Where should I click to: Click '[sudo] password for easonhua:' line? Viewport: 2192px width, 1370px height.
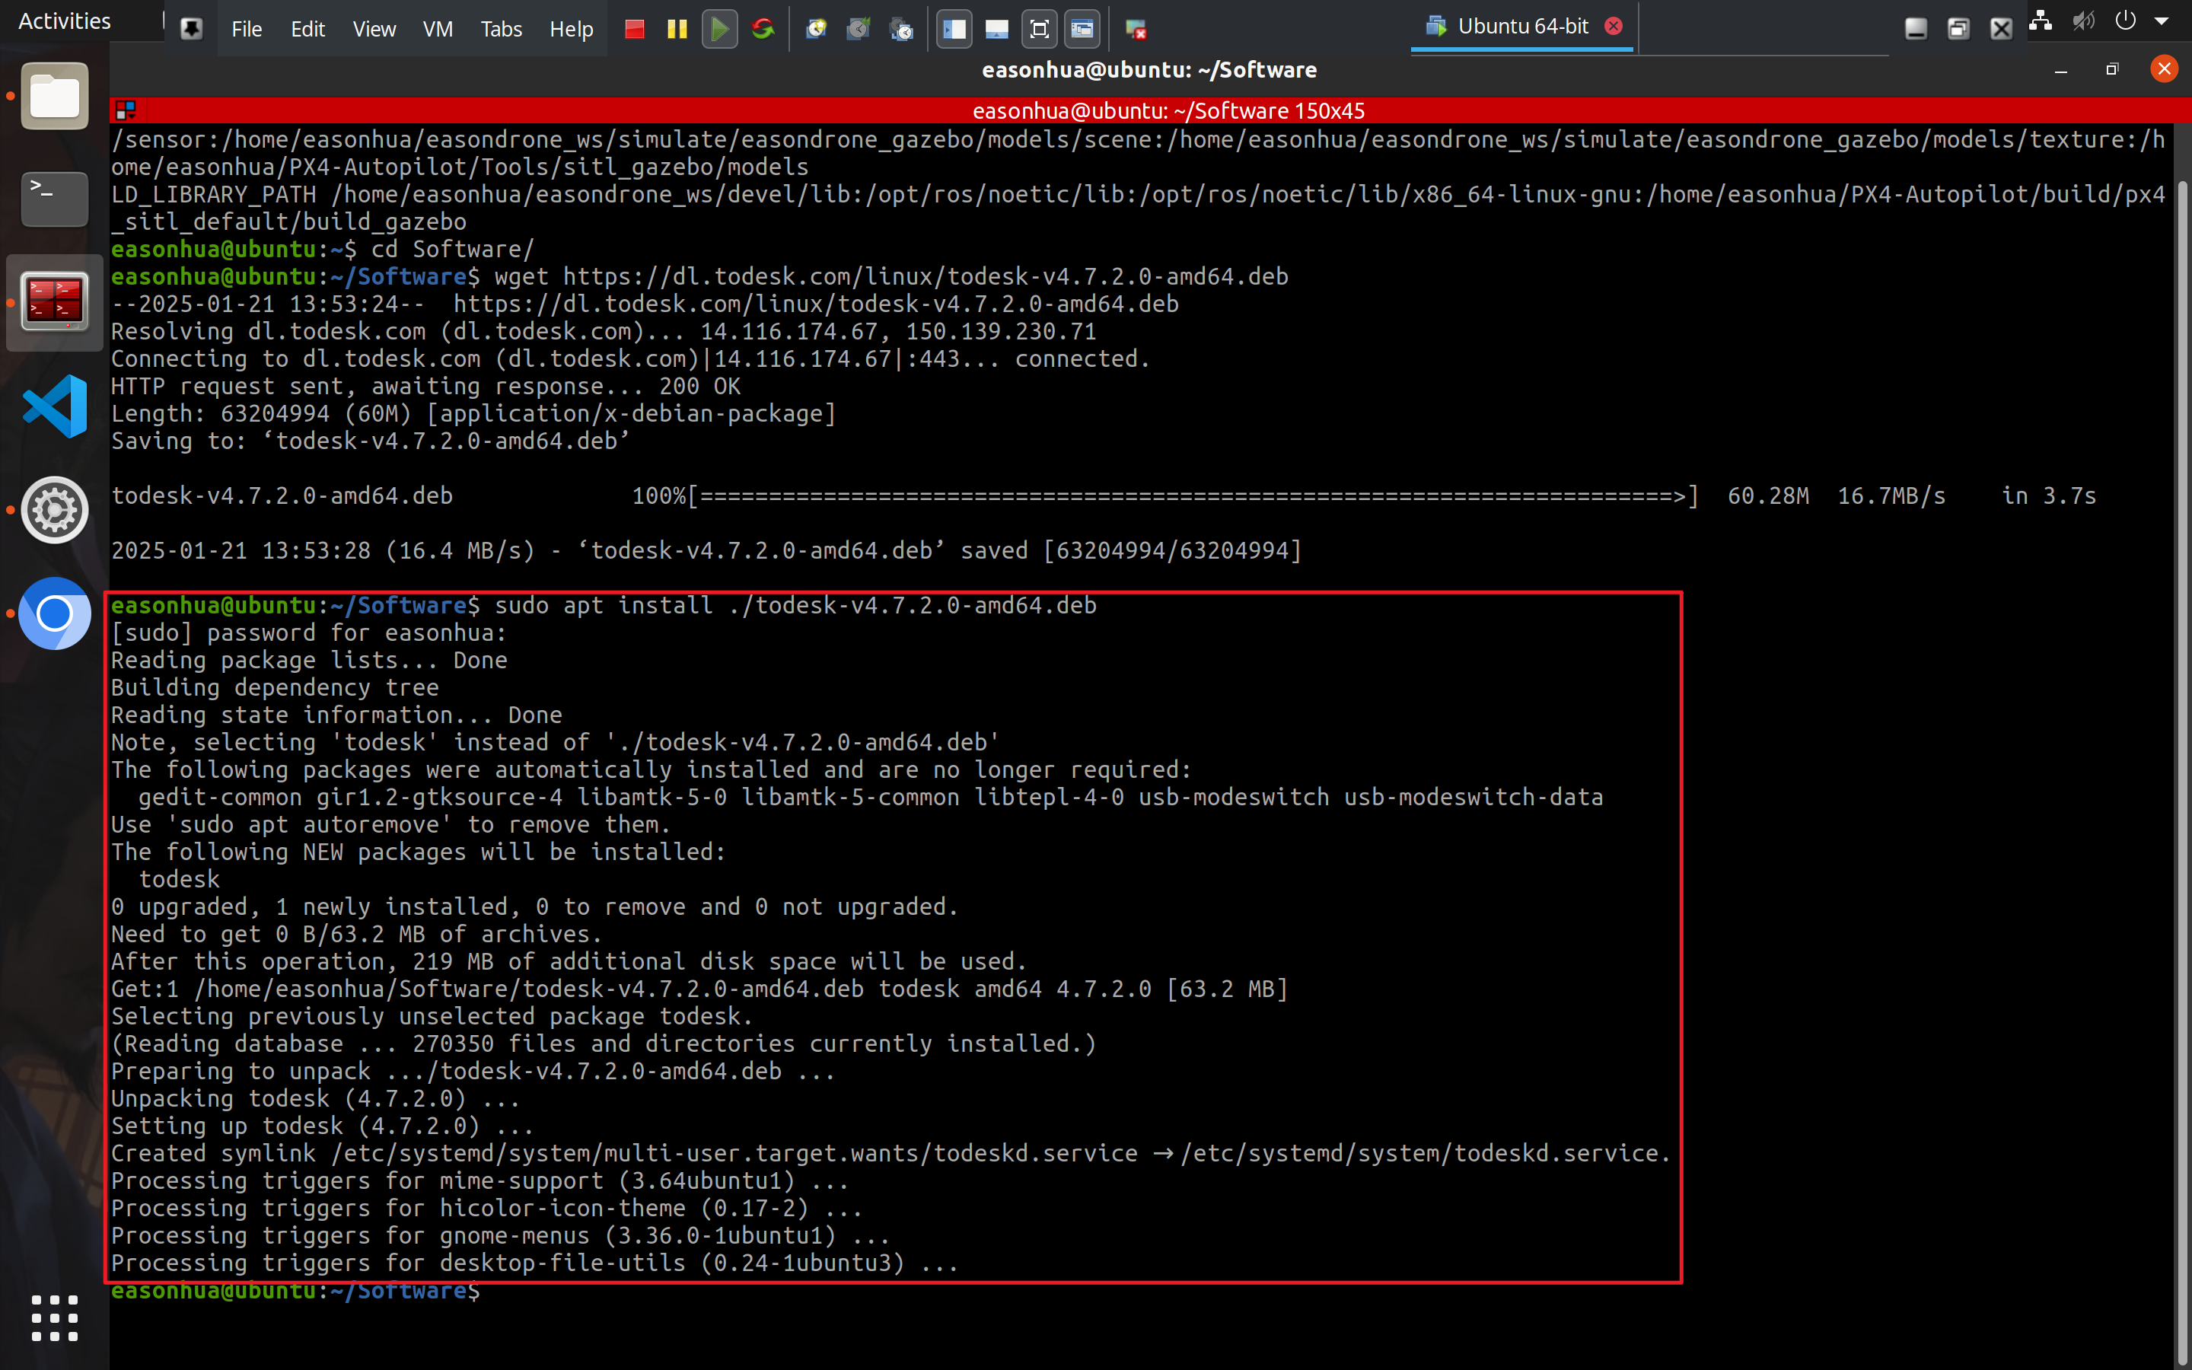click(308, 632)
